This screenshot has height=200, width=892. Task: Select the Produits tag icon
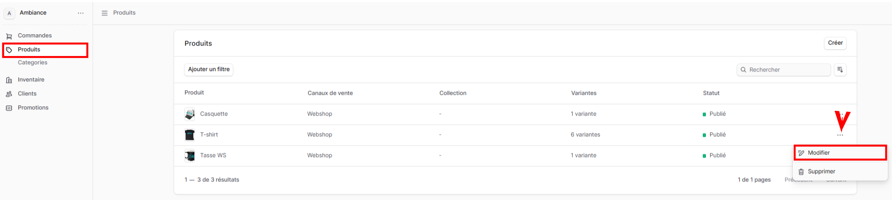(9, 50)
